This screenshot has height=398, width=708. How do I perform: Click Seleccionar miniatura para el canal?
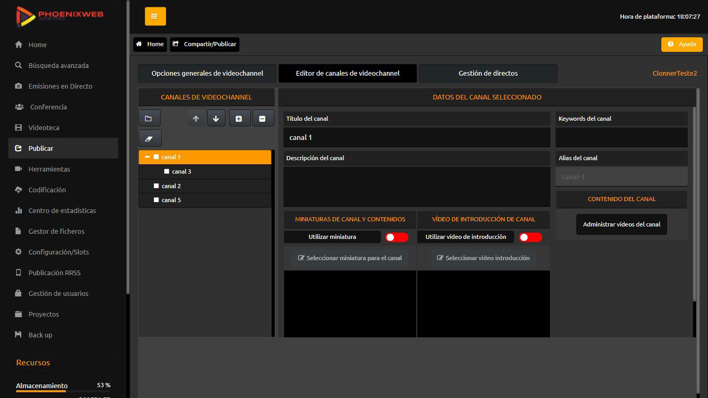(350, 258)
